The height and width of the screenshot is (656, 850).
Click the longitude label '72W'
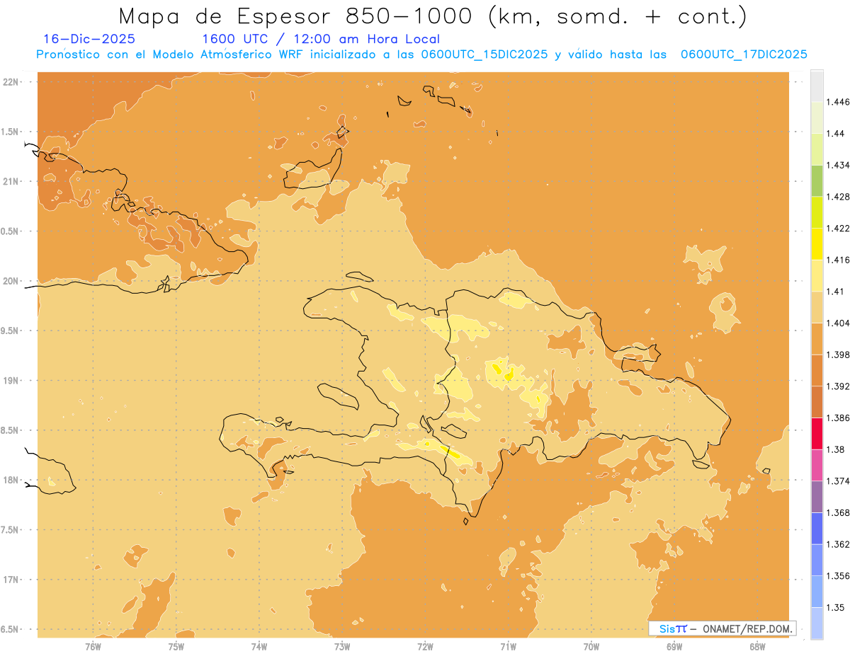(425, 646)
